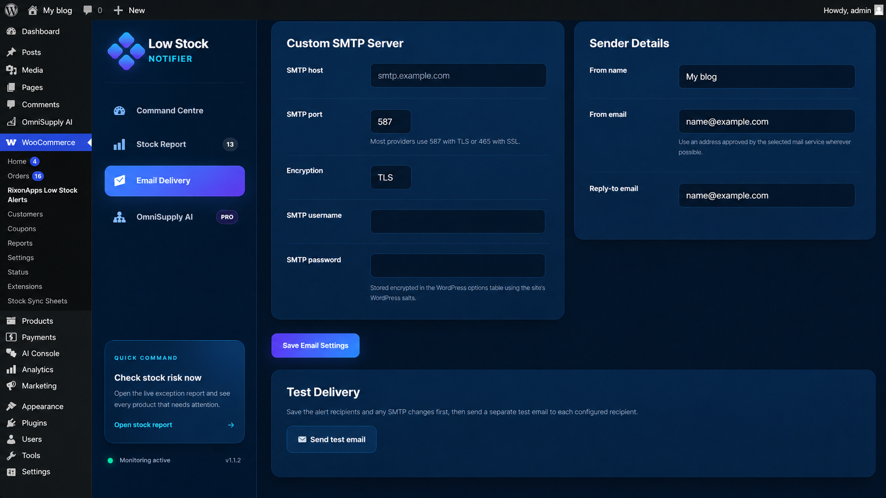Select the Email Delivery tab
The image size is (886, 498).
[x=174, y=180]
